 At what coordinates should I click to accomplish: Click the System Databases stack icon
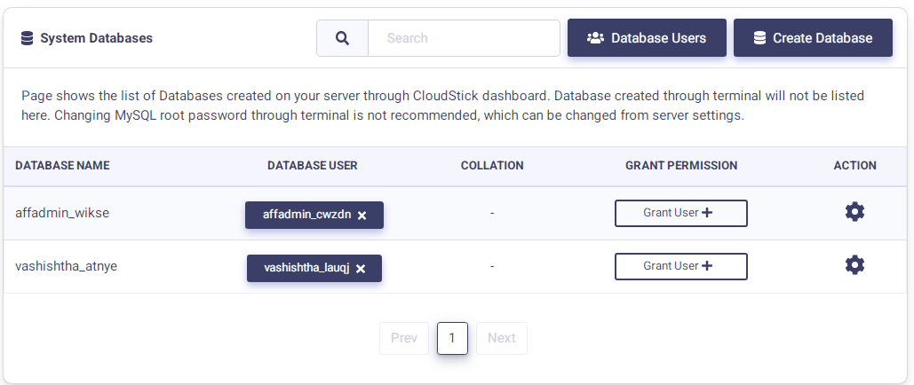27,38
